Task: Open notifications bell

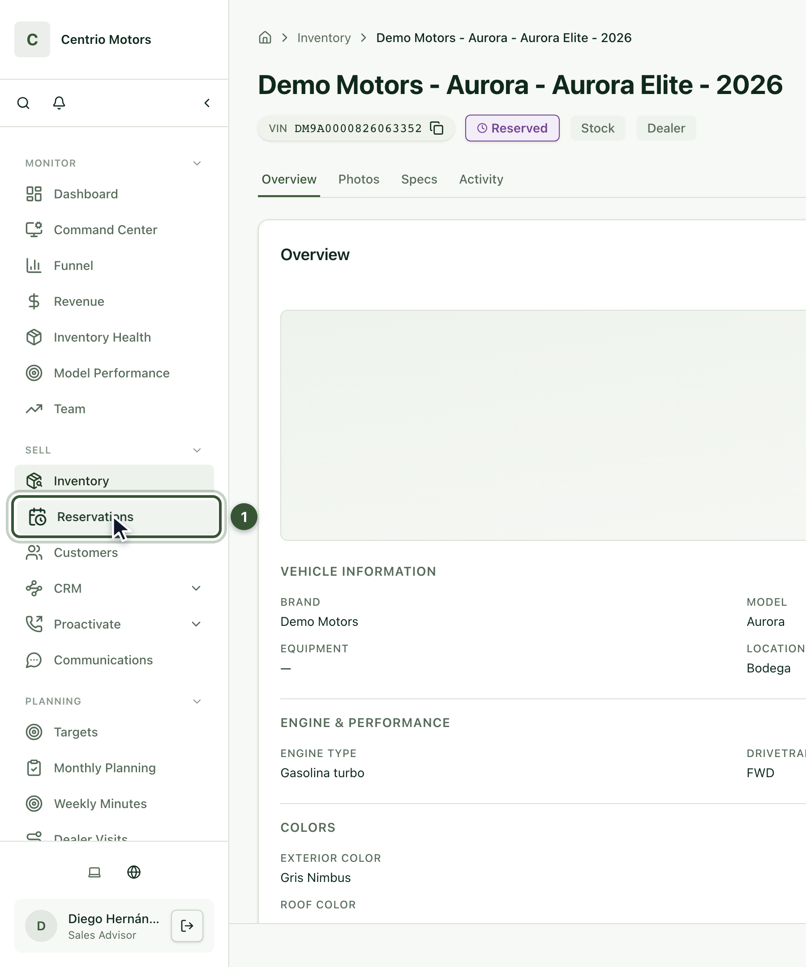Action: coord(59,103)
